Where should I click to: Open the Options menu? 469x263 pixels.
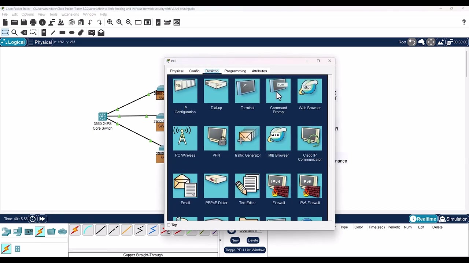click(27, 15)
